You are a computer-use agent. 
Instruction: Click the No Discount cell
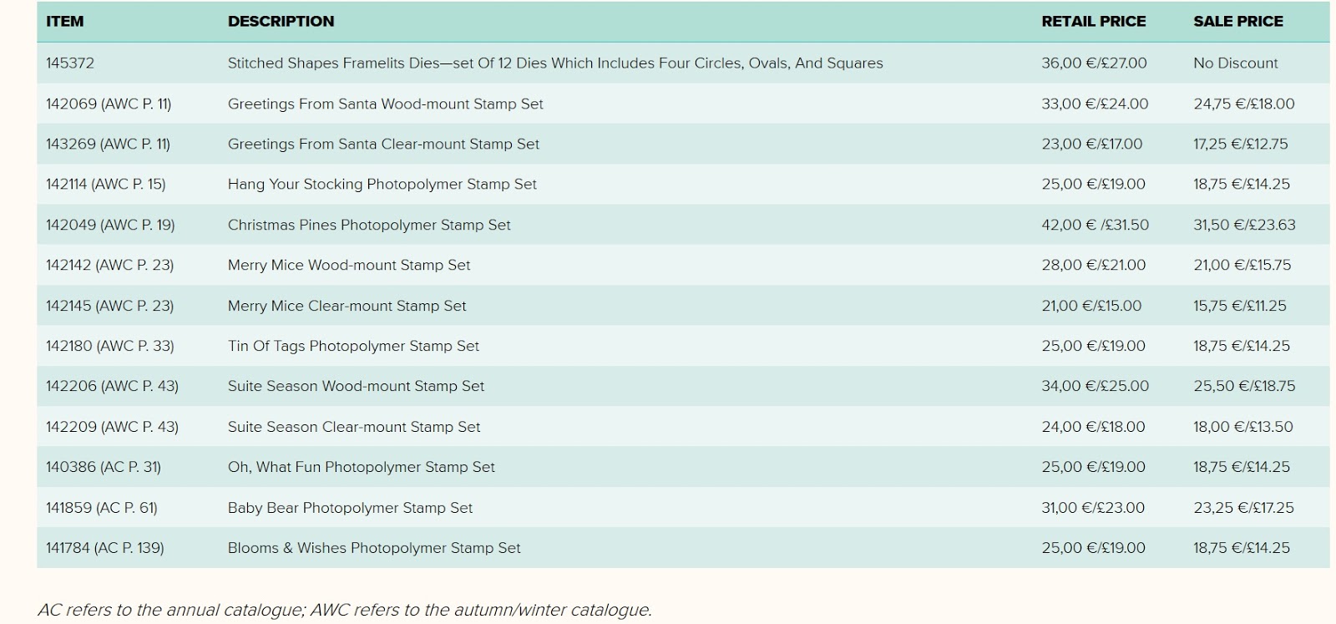1236,63
